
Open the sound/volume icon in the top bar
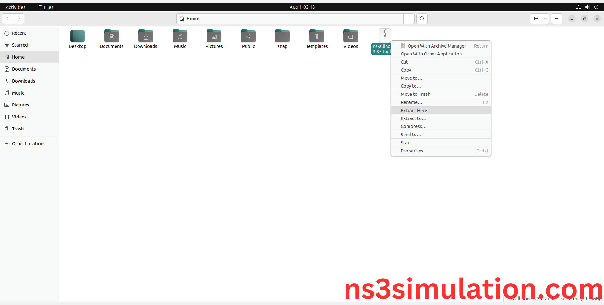587,7
